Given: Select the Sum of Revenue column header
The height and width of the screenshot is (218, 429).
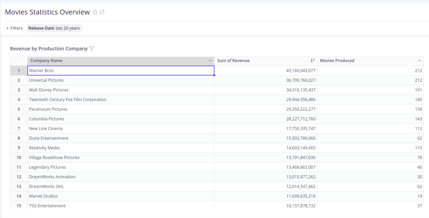Looking at the screenshot, I should click(266, 61).
